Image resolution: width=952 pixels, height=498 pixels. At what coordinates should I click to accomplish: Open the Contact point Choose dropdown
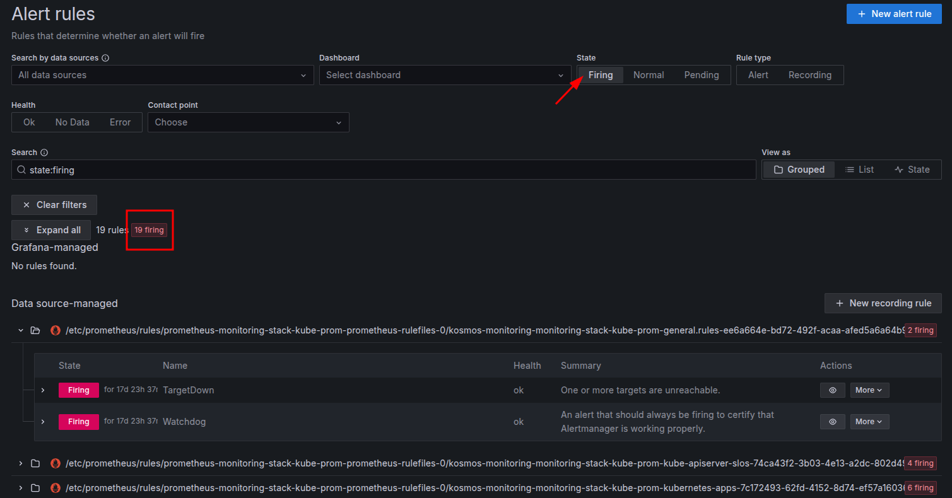[248, 122]
